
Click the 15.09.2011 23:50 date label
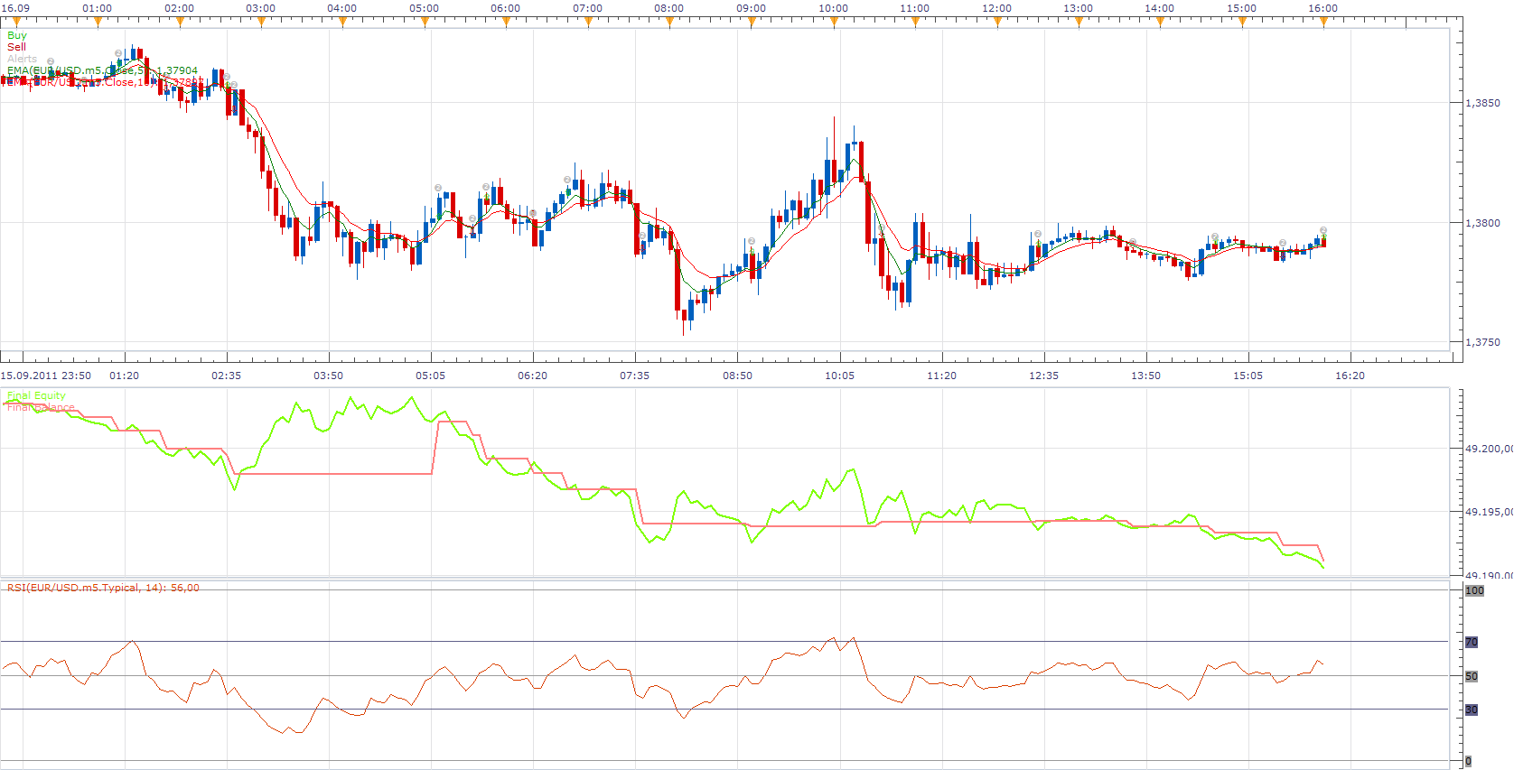tap(46, 376)
